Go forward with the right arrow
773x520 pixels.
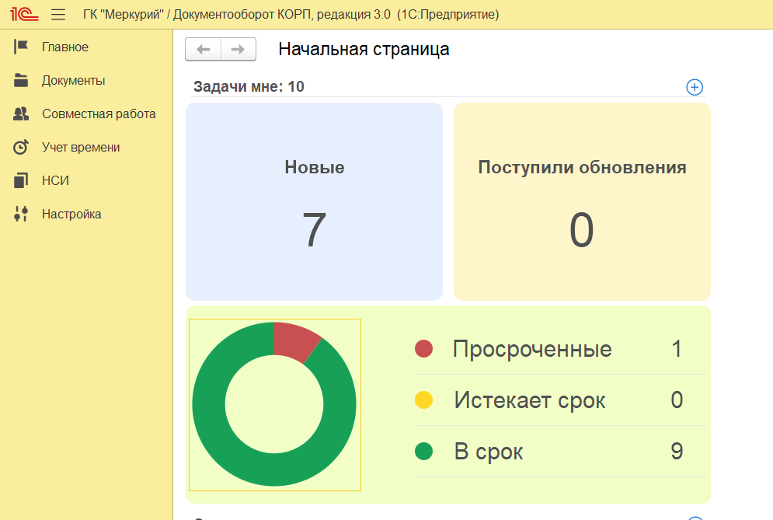239,50
